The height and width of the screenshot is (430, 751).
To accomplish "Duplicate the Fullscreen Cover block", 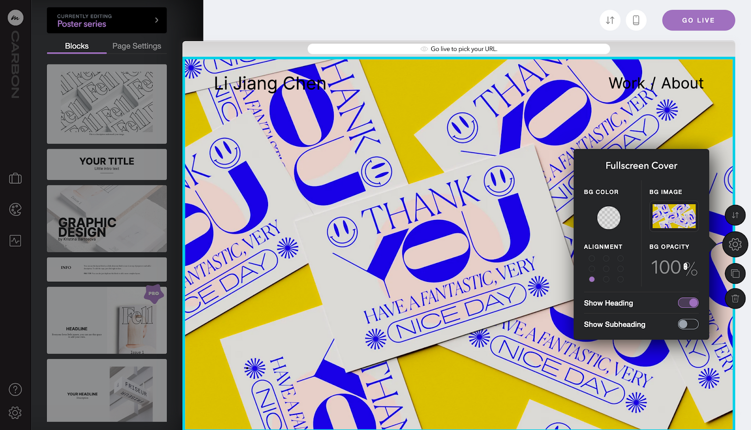I will coord(735,273).
